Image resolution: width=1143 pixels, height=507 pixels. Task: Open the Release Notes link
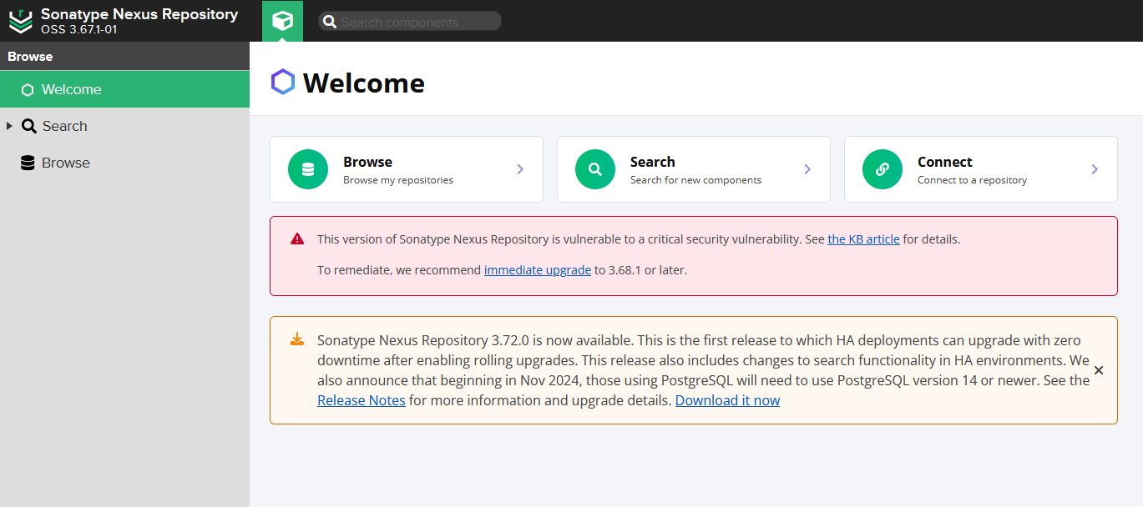point(362,400)
